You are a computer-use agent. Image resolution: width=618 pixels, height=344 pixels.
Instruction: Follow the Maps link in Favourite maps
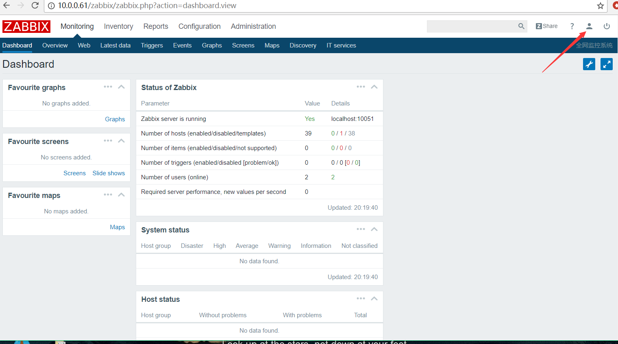pyautogui.click(x=118, y=227)
